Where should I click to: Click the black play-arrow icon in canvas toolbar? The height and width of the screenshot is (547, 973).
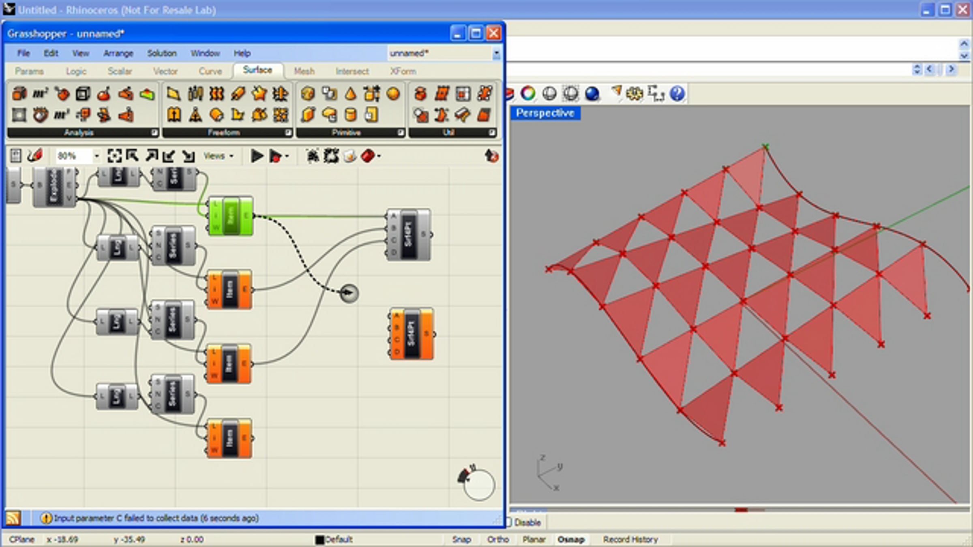(x=257, y=156)
